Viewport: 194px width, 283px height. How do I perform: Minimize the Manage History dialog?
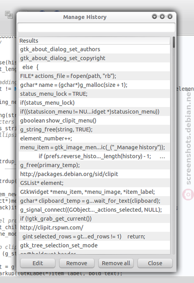click(154, 17)
